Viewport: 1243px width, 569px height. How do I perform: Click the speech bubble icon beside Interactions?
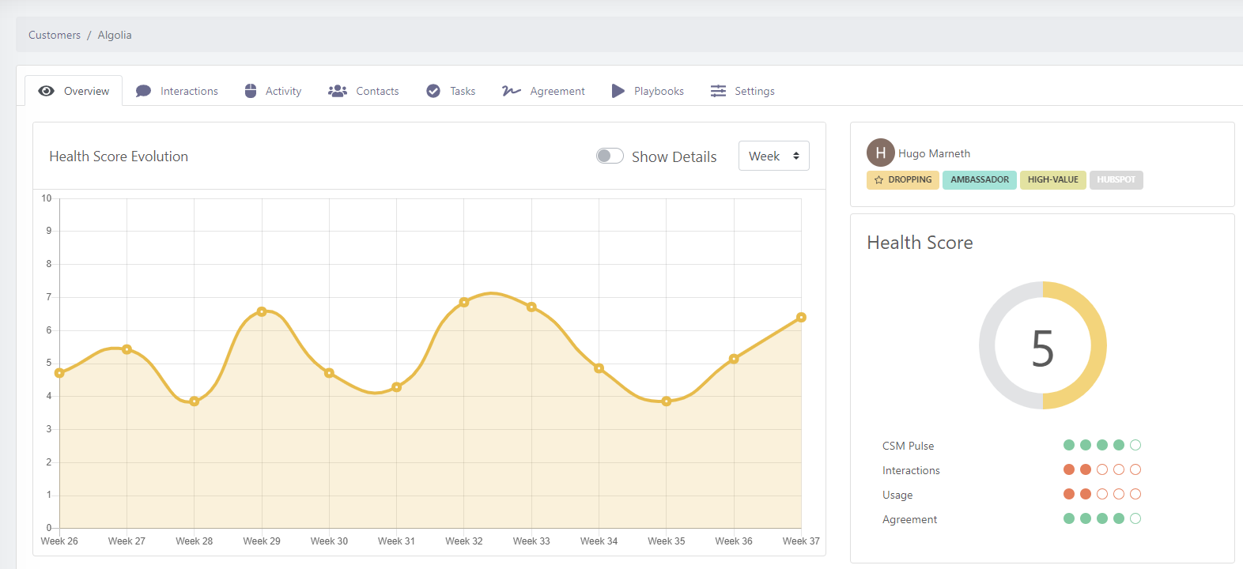(143, 91)
